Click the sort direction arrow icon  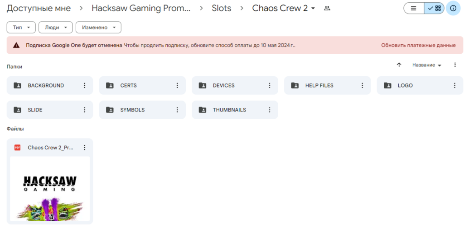[x=399, y=65]
